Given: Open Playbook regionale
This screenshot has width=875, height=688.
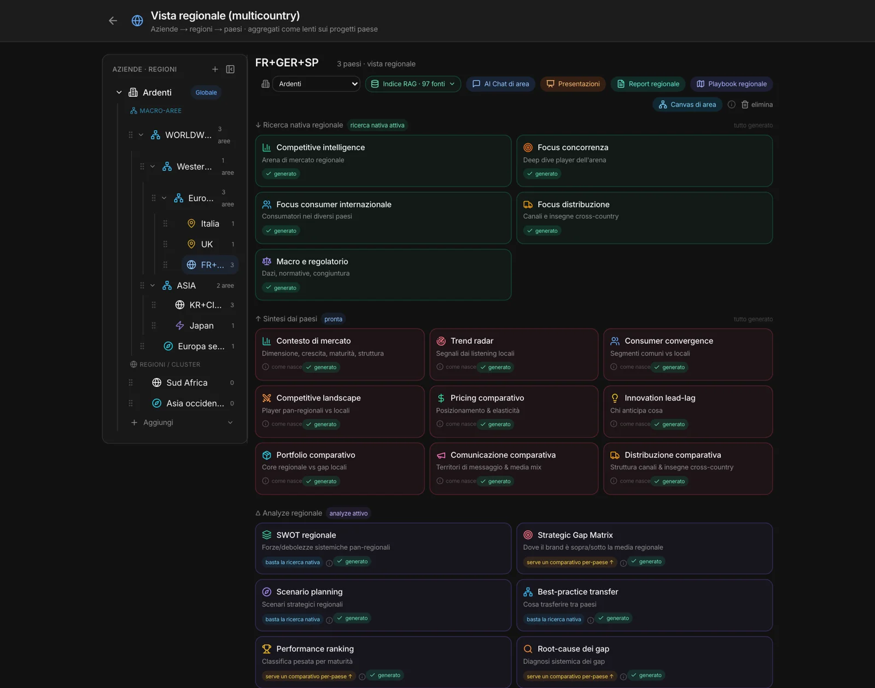Looking at the screenshot, I should (732, 84).
